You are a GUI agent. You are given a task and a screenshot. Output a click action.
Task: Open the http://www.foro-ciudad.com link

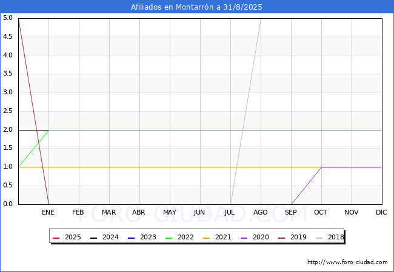[347, 262]
